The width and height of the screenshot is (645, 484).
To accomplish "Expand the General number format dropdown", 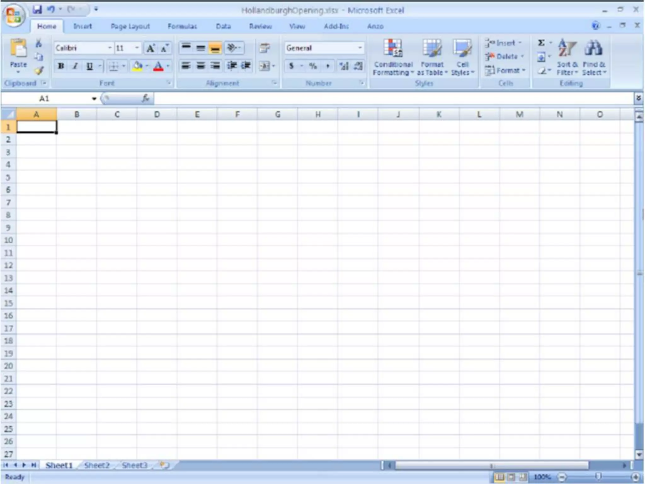I will tap(360, 48).
